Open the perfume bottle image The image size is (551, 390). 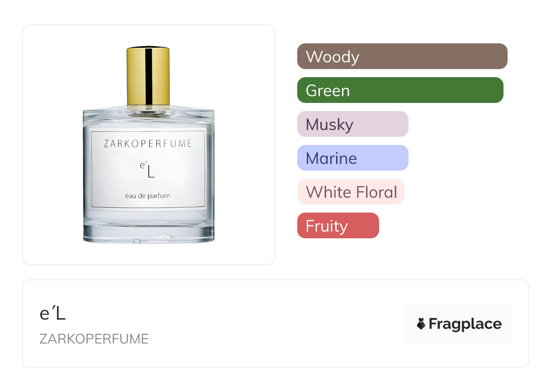pos(149,144)
